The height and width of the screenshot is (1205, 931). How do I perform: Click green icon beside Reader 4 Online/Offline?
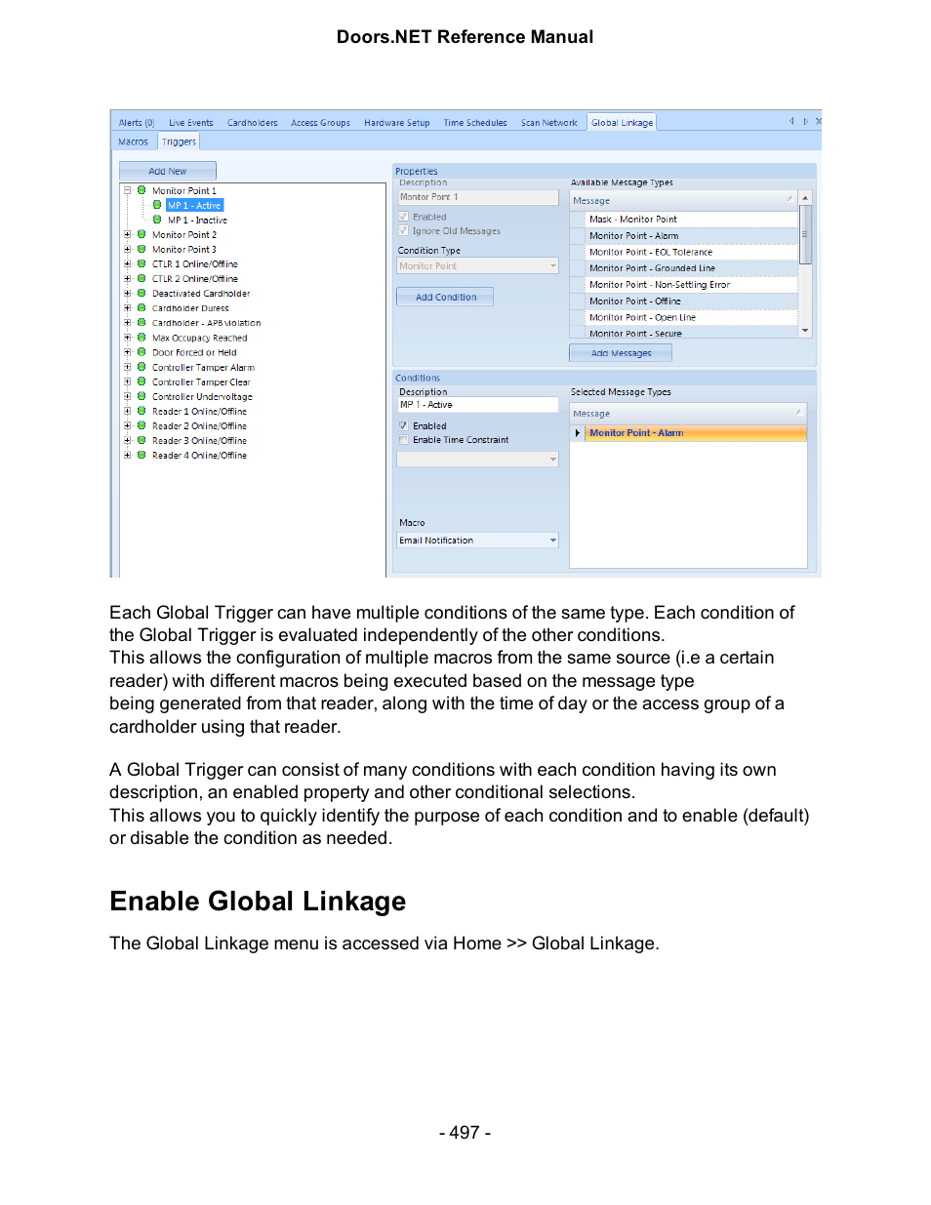[142, 455]
